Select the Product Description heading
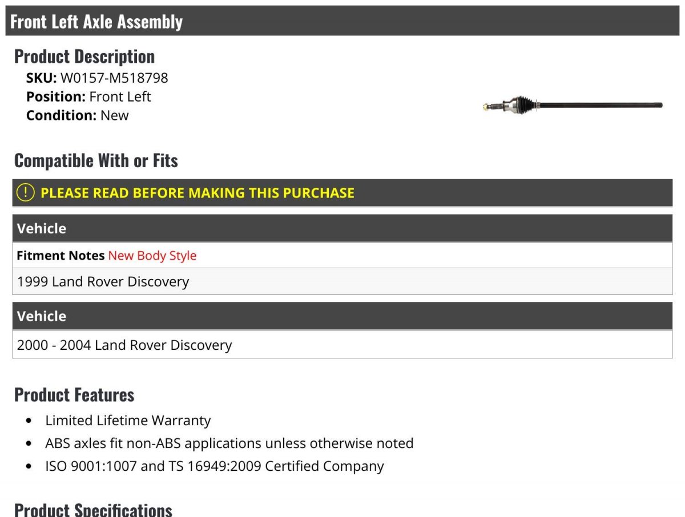 [84, 56]
